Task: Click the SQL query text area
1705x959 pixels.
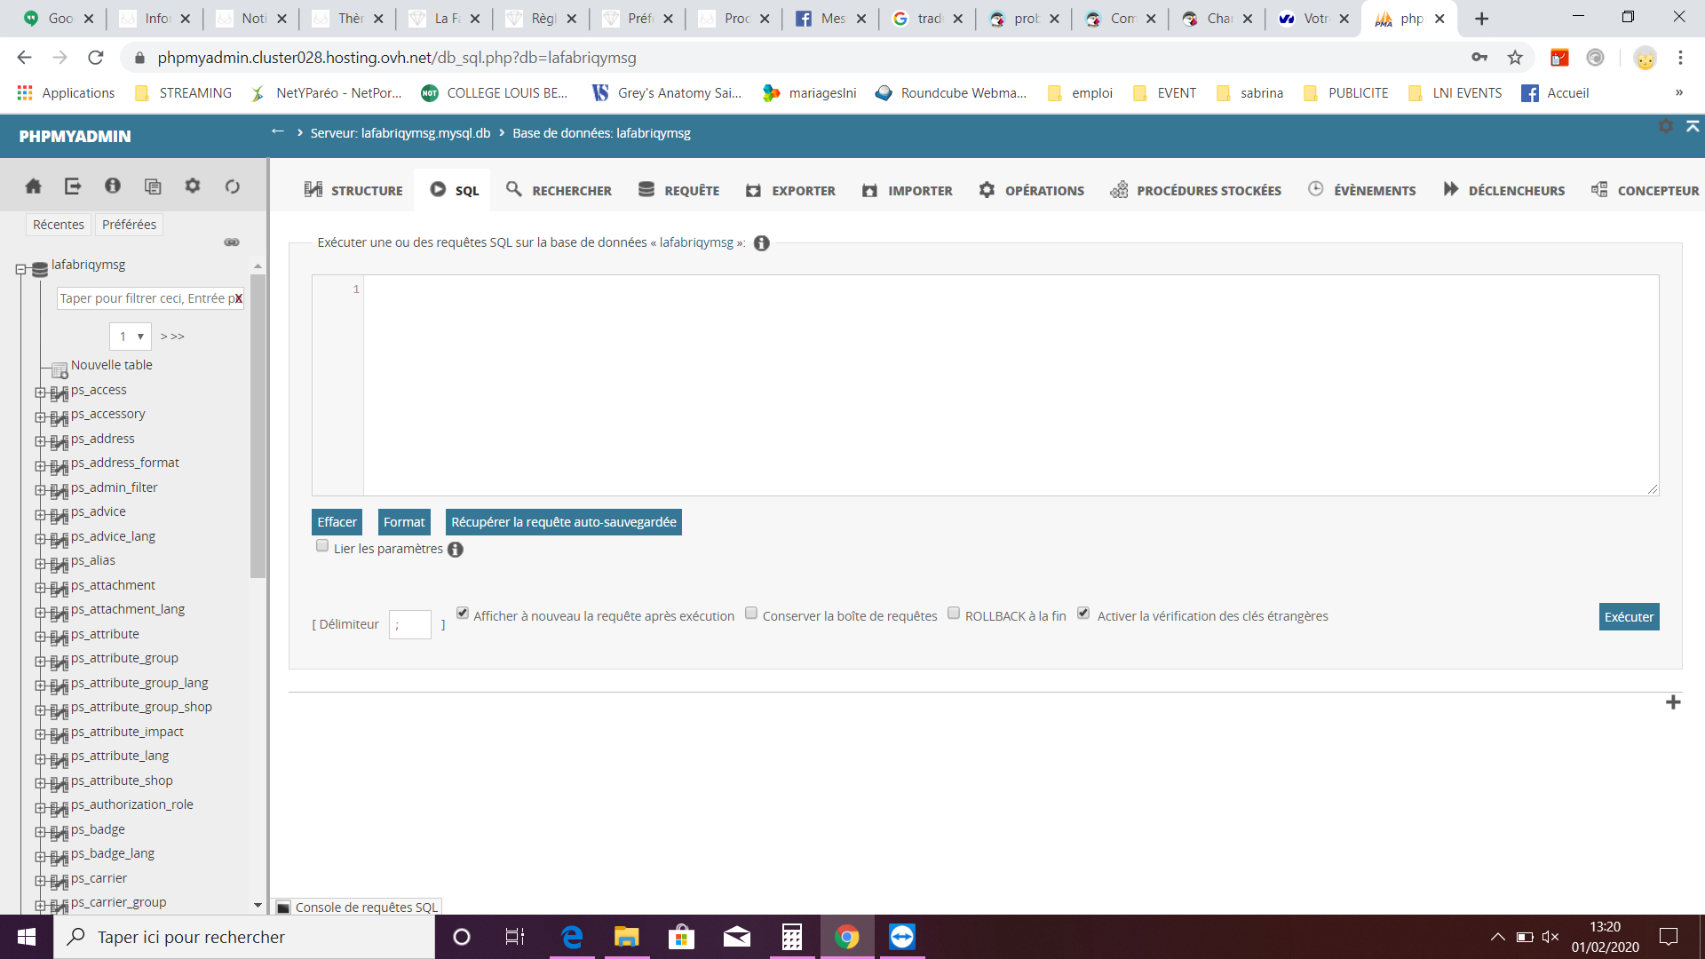Action: coord(1011,385)
